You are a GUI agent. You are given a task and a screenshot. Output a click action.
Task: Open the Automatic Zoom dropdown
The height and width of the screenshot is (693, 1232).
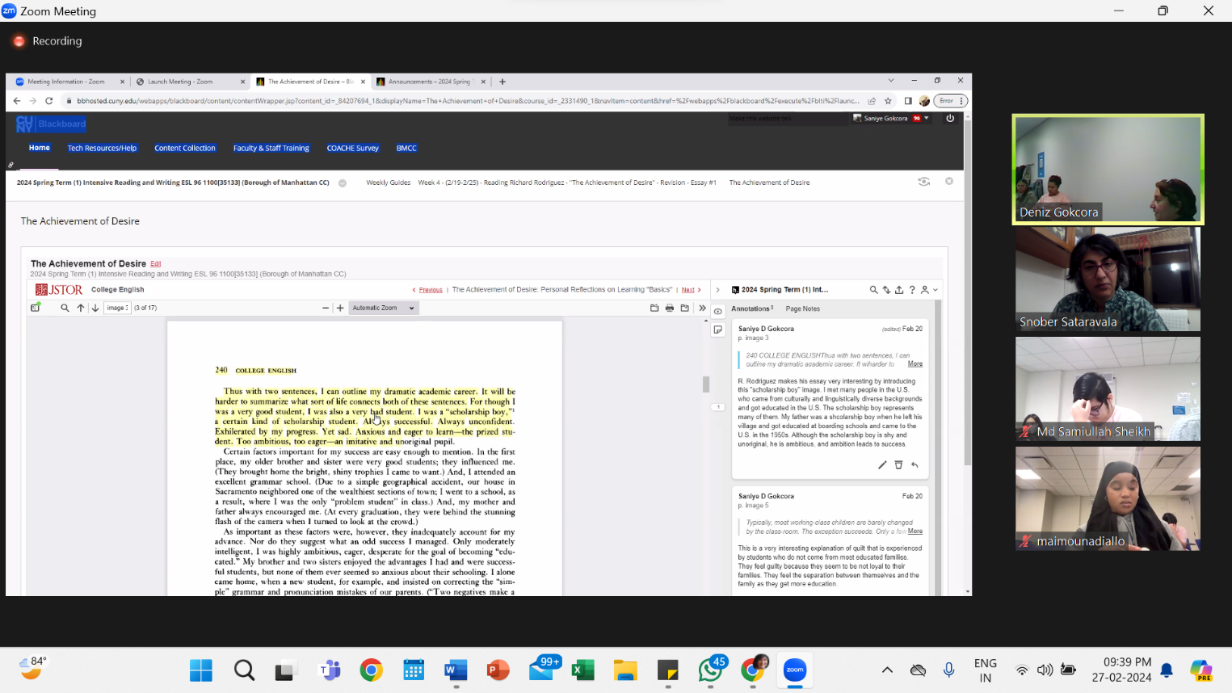(384, 308)
